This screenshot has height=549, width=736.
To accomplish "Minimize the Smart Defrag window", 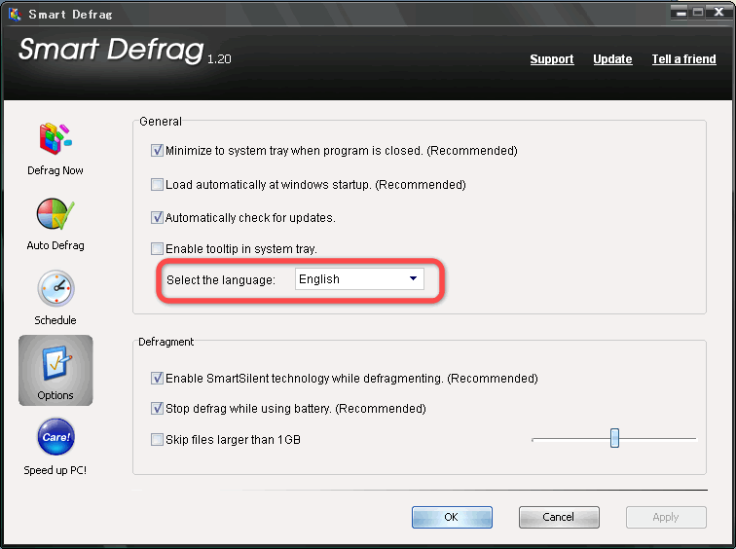I will tap(681, 13).
